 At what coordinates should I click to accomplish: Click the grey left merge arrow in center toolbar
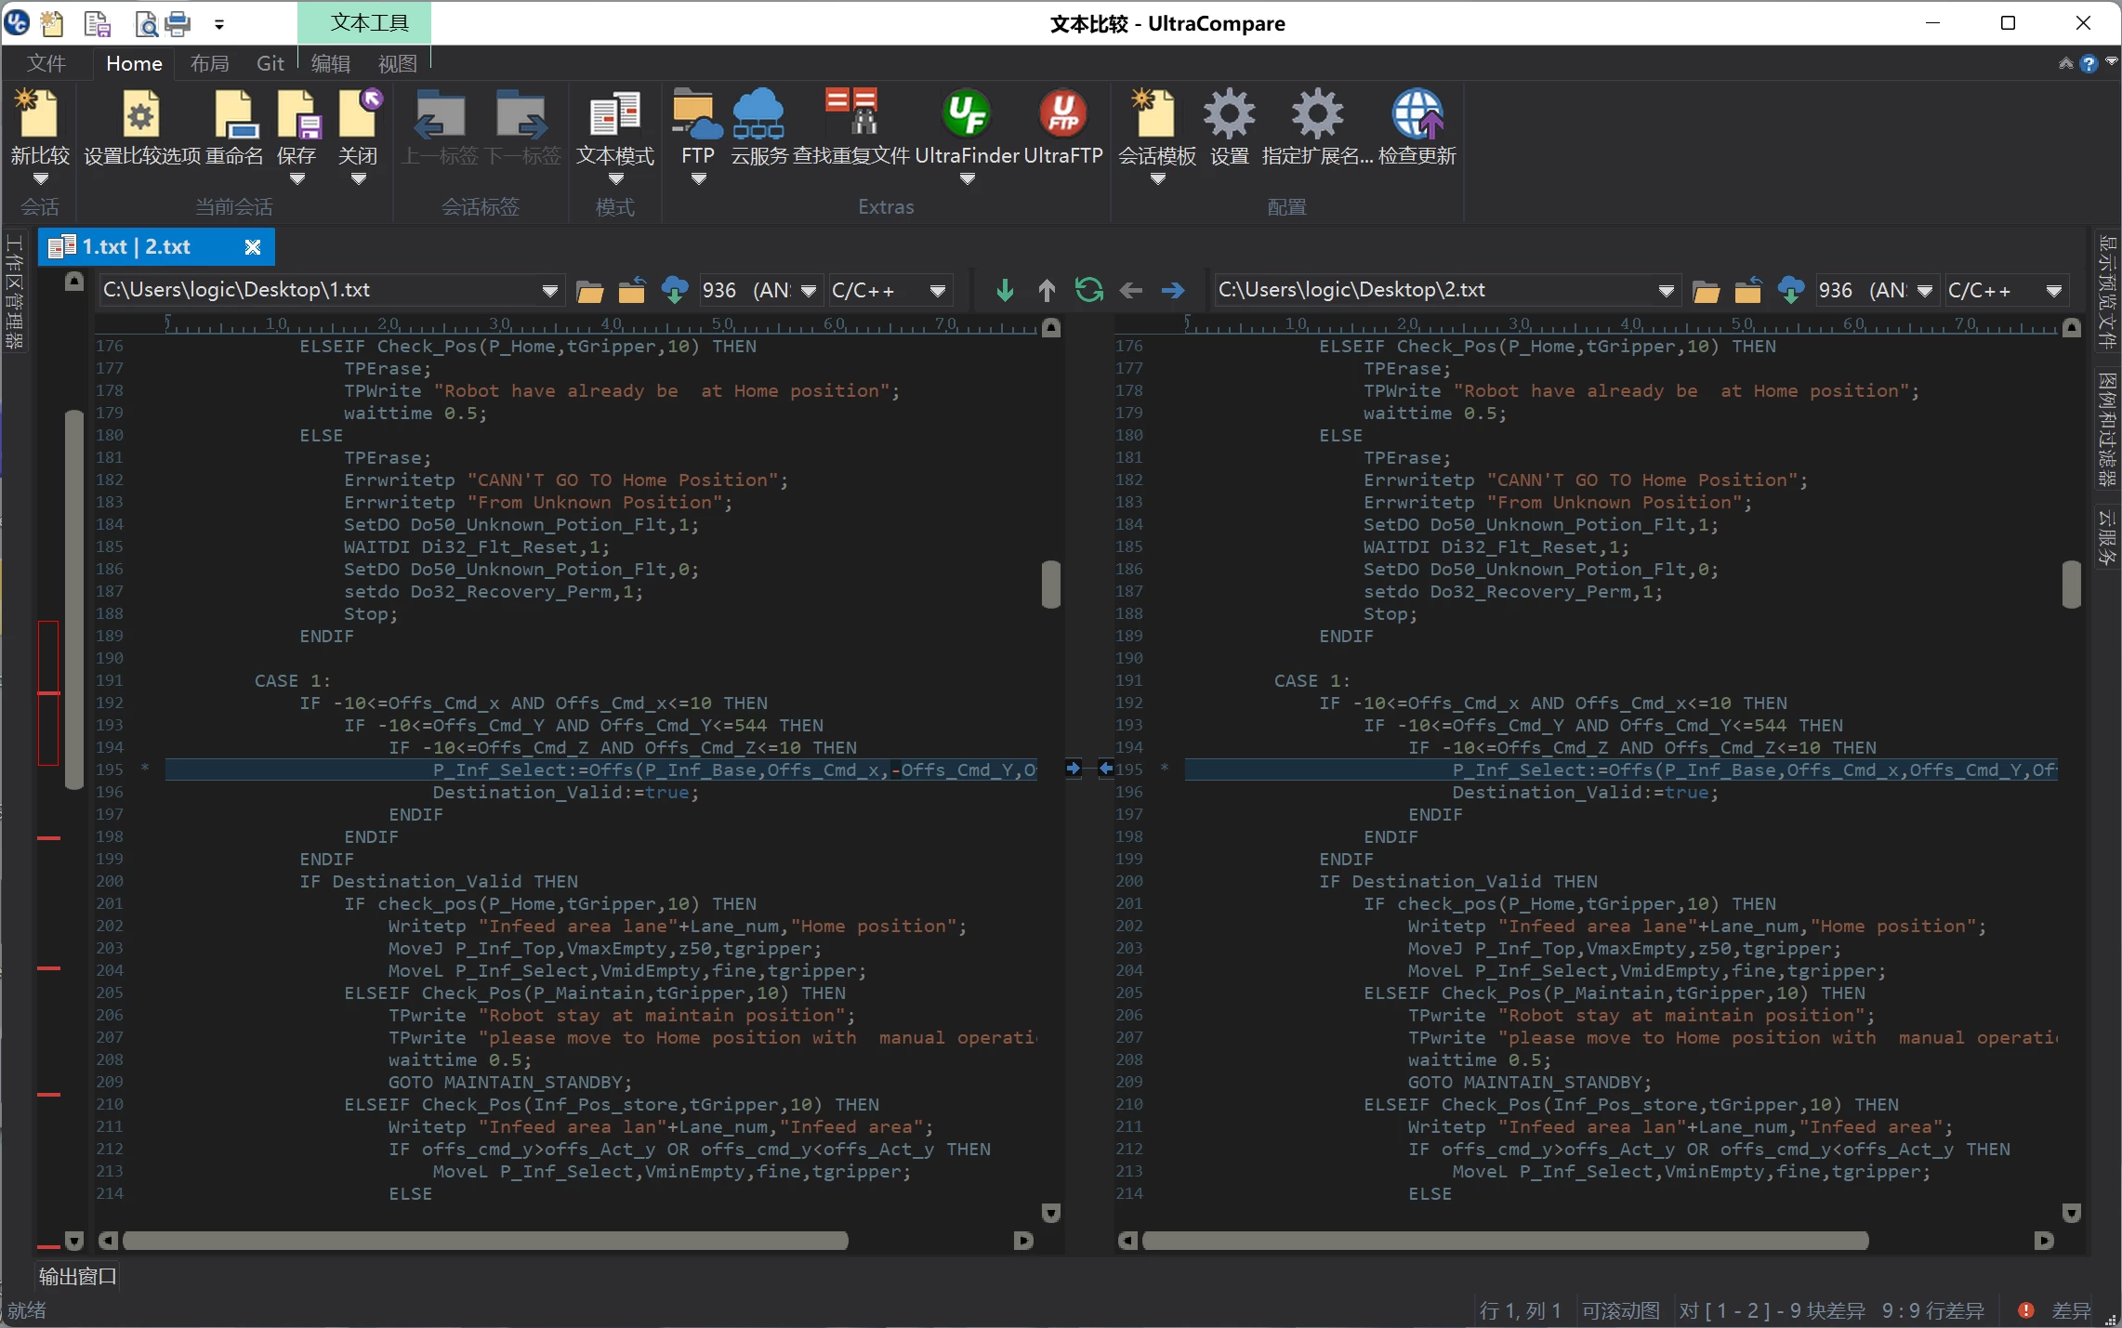click(x=1130, y=290)
